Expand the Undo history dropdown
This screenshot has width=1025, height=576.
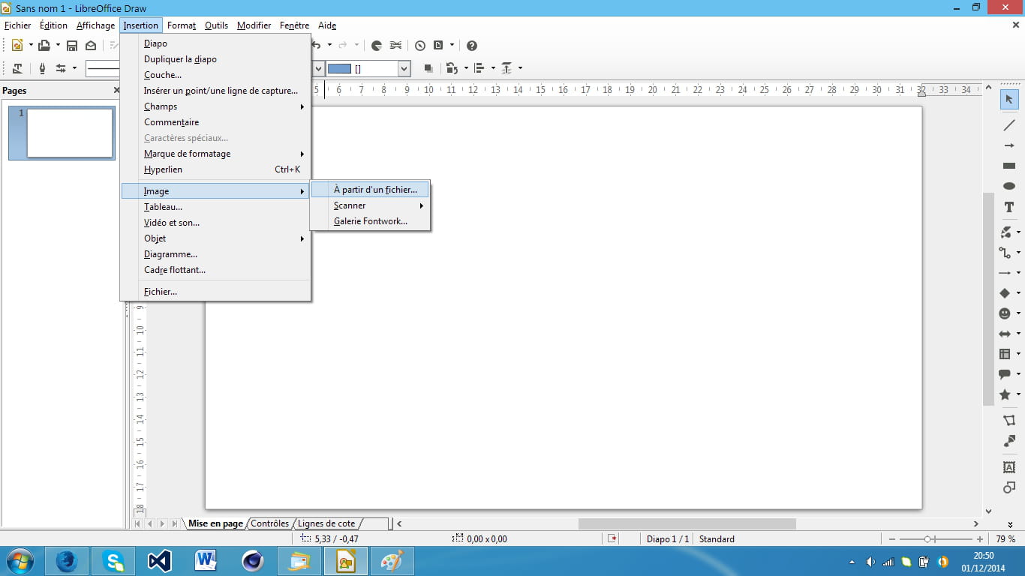point(329,45)
